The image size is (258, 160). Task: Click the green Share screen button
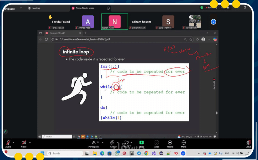click(x=141, y=144)
